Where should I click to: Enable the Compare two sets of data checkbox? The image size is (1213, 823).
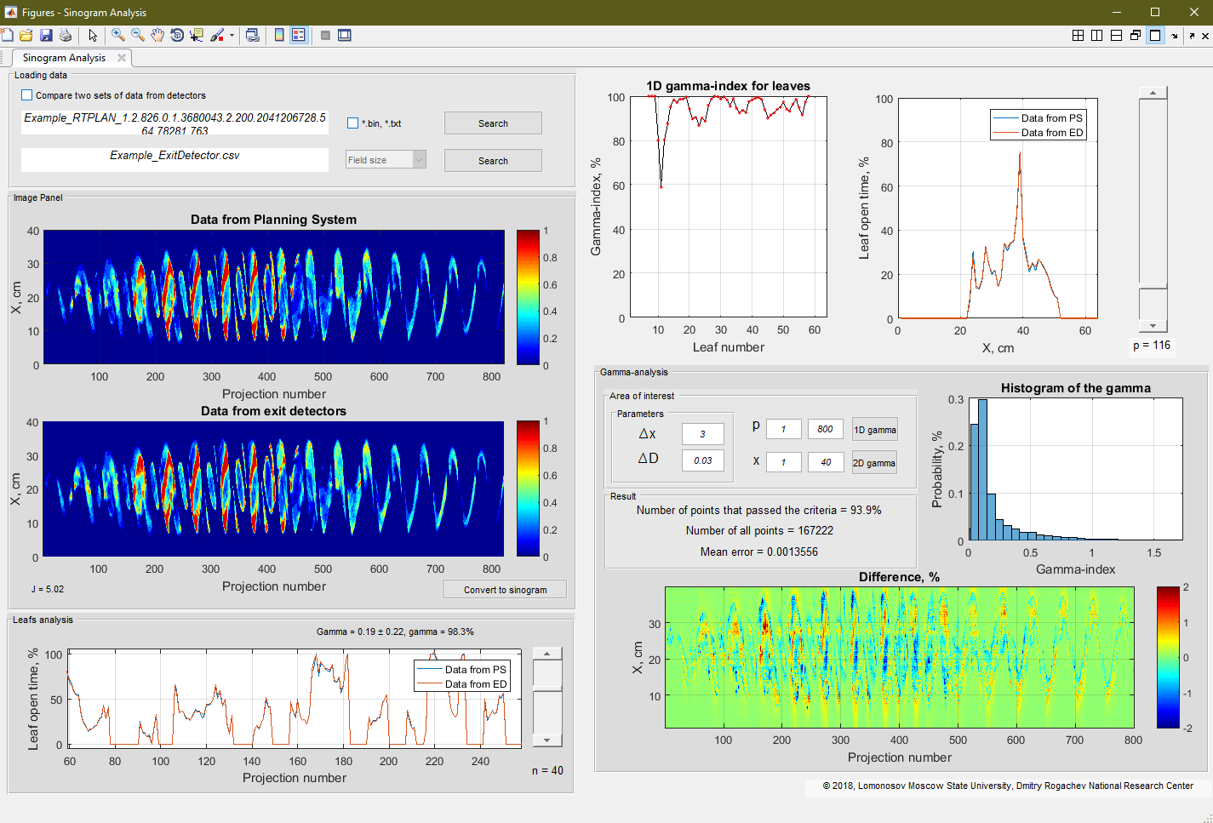pos(25,95)
